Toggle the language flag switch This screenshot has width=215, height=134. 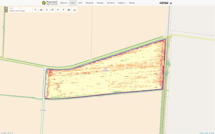point(164,3)
